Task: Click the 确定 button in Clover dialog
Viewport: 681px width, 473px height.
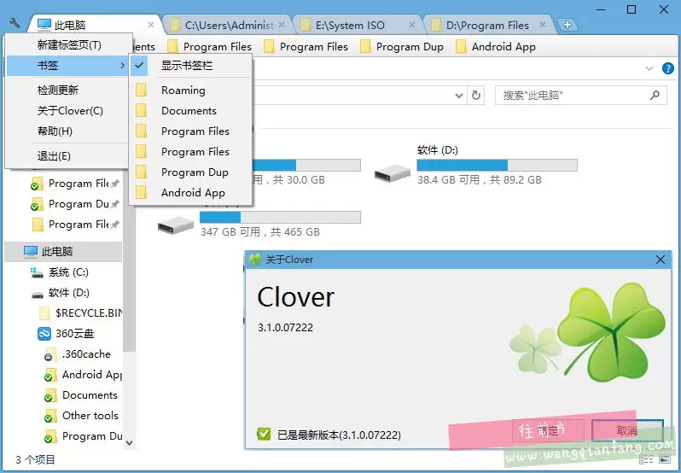Action: [x=548, y=430]
